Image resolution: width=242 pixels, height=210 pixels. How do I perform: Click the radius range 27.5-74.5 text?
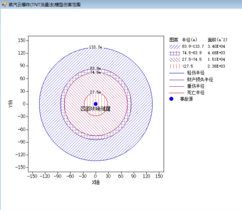[192, 59]
